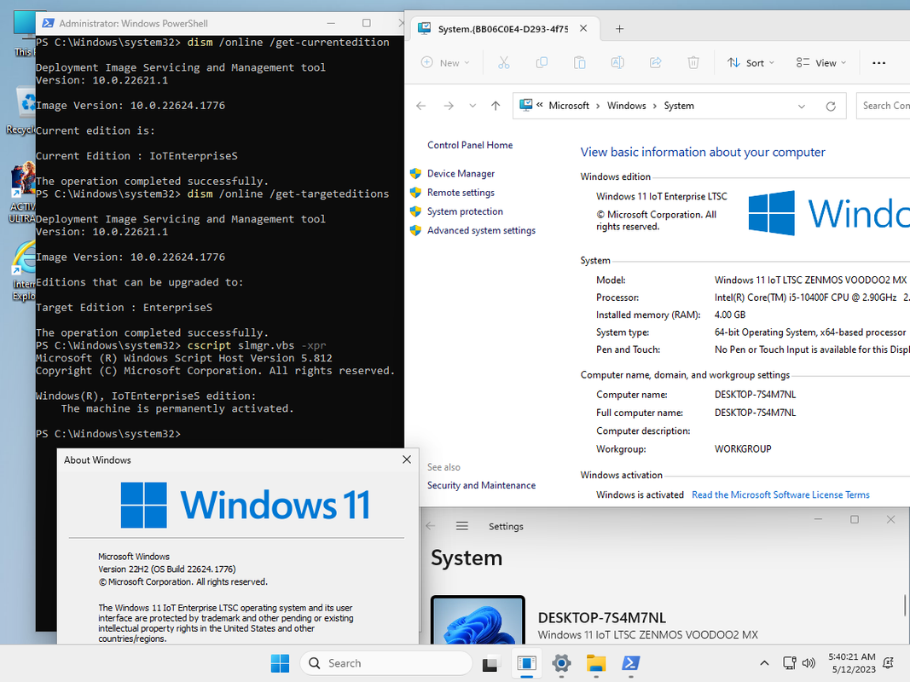Viewport: 910px width, 682px height.
Task: Open the Settings hamburger navigation menu
Action: click(x=462, y=526)
